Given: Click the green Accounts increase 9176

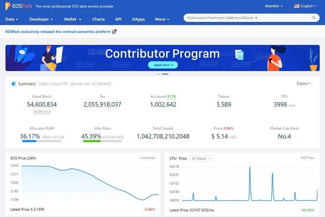Looking at the screenshot, I should point(171,96).
